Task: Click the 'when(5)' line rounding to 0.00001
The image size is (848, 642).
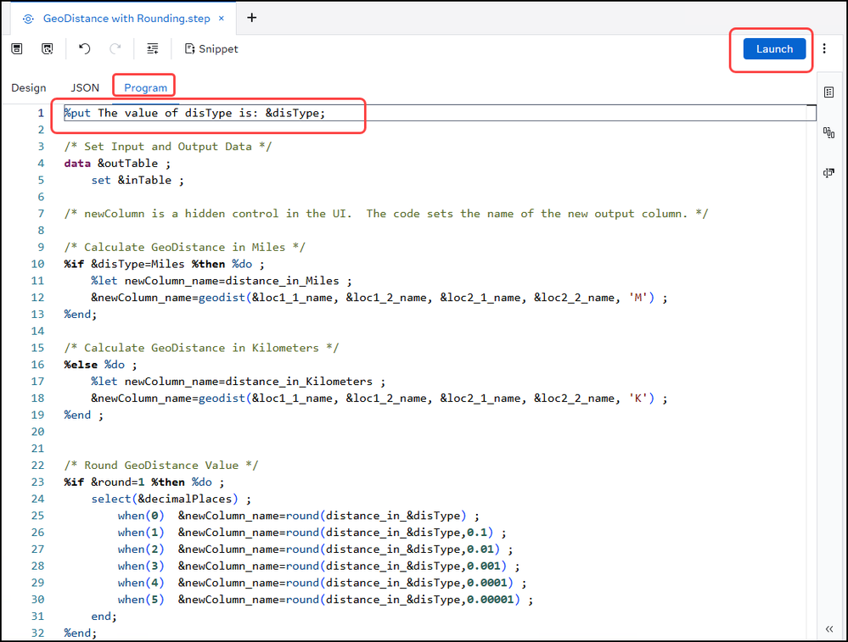Action: (326, 599)
